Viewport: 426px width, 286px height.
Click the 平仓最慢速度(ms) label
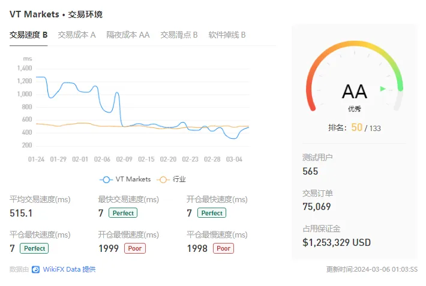click(x=217, y=235)
